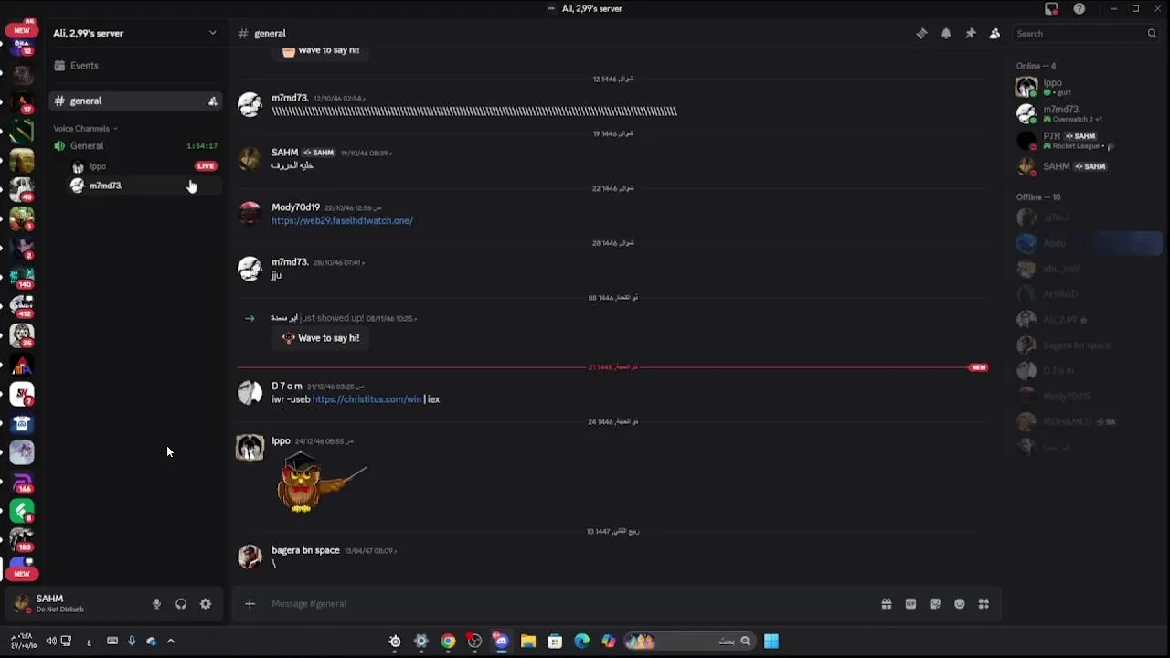This screenshot has width=1170, height=658.
Task: Click create invite icon beside general channel
Action: (x=213, y=101)
